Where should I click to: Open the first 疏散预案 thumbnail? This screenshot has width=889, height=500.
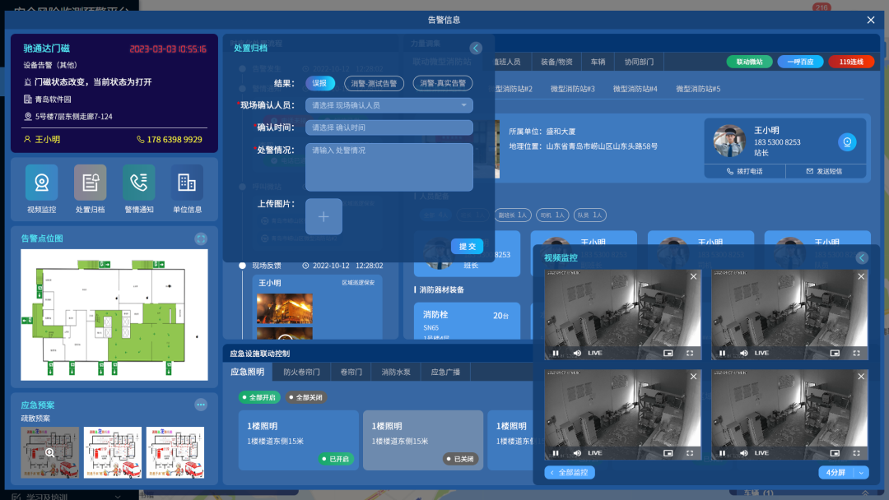(x=50, y=453)
